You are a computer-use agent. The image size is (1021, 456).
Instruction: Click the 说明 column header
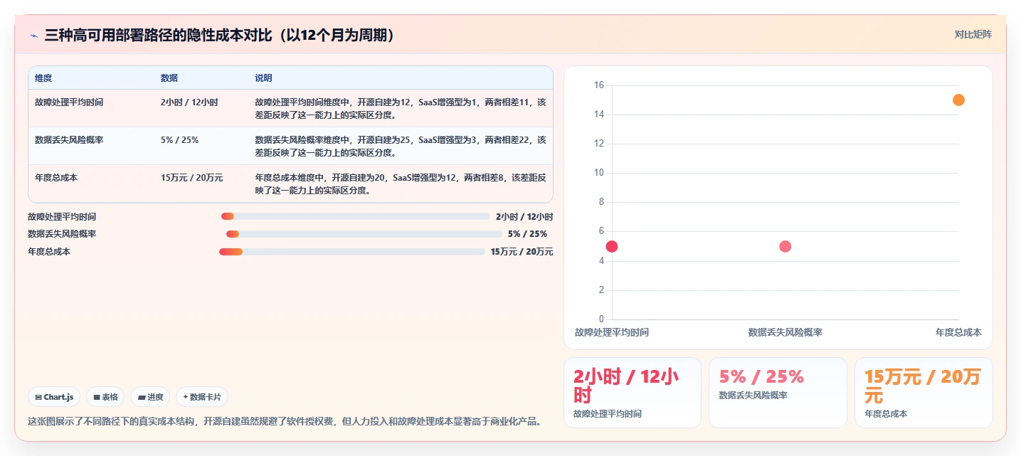tap(263, 78)
